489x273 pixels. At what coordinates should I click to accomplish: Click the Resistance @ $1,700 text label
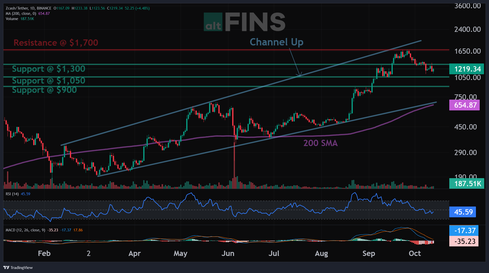tap(56, 43)
